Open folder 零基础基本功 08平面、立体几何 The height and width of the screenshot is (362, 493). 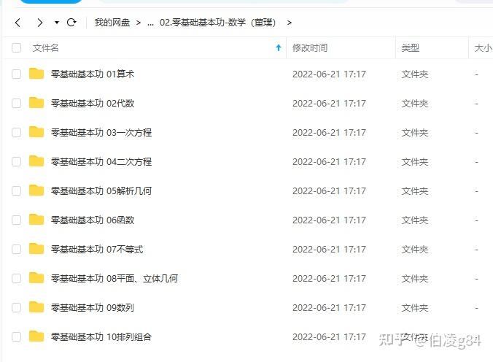pyautogui.click(x=114, y=279)
